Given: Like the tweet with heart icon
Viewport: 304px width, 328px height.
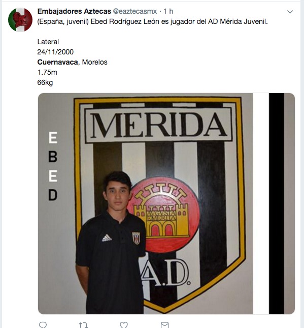Looking at the screenshot, I should click(x=124, y=325).
